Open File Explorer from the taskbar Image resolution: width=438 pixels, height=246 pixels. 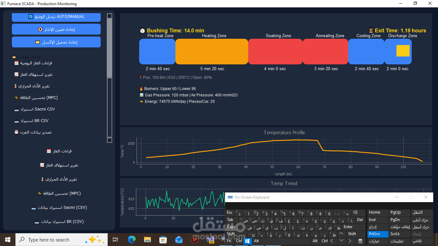[147, 240]
